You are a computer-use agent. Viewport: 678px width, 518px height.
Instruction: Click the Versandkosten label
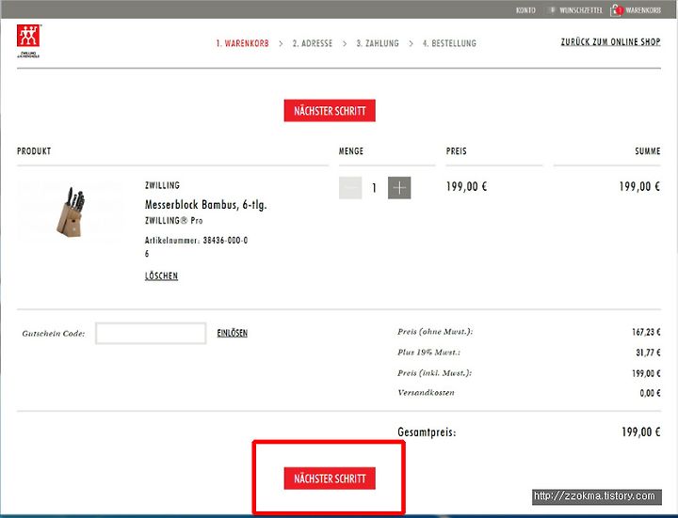(426, 392)
